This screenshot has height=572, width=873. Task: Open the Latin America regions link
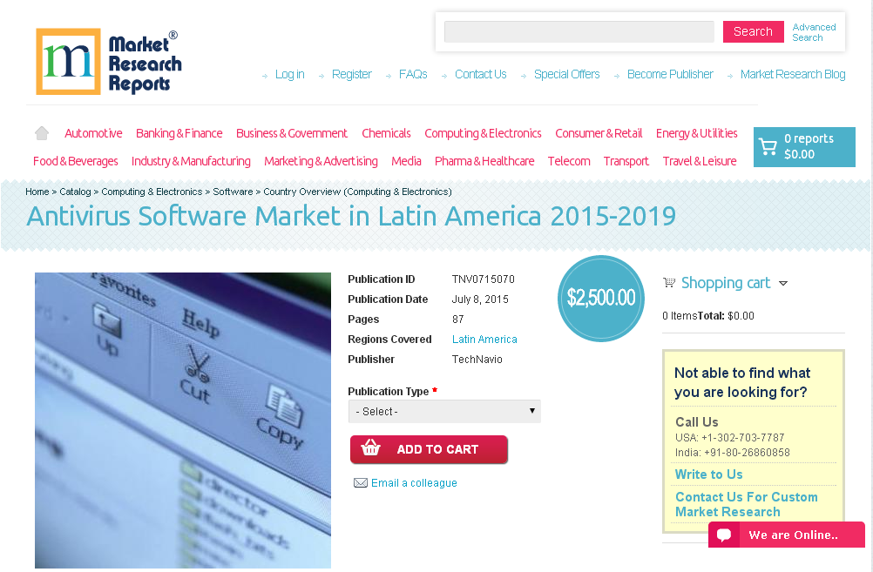pos(484,340)
